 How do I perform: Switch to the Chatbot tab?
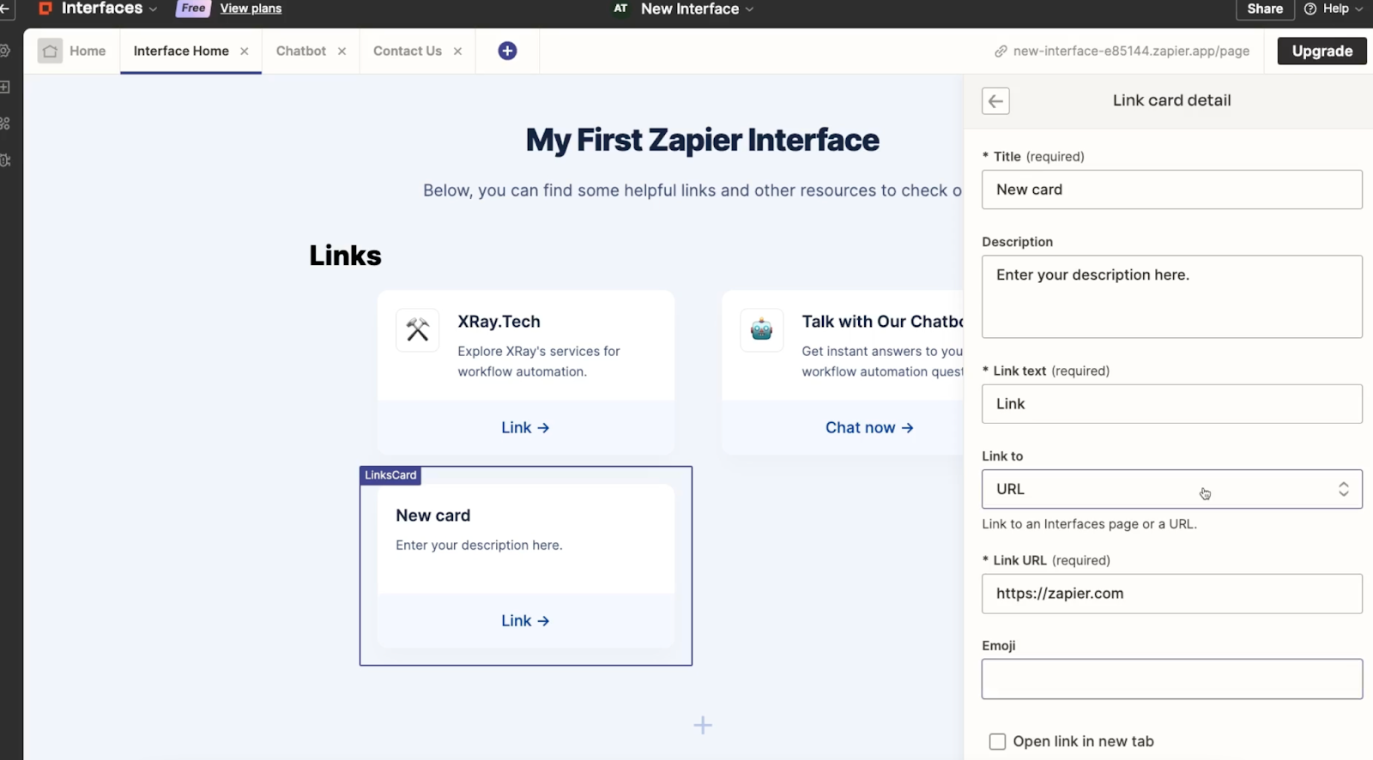[300, 51]
